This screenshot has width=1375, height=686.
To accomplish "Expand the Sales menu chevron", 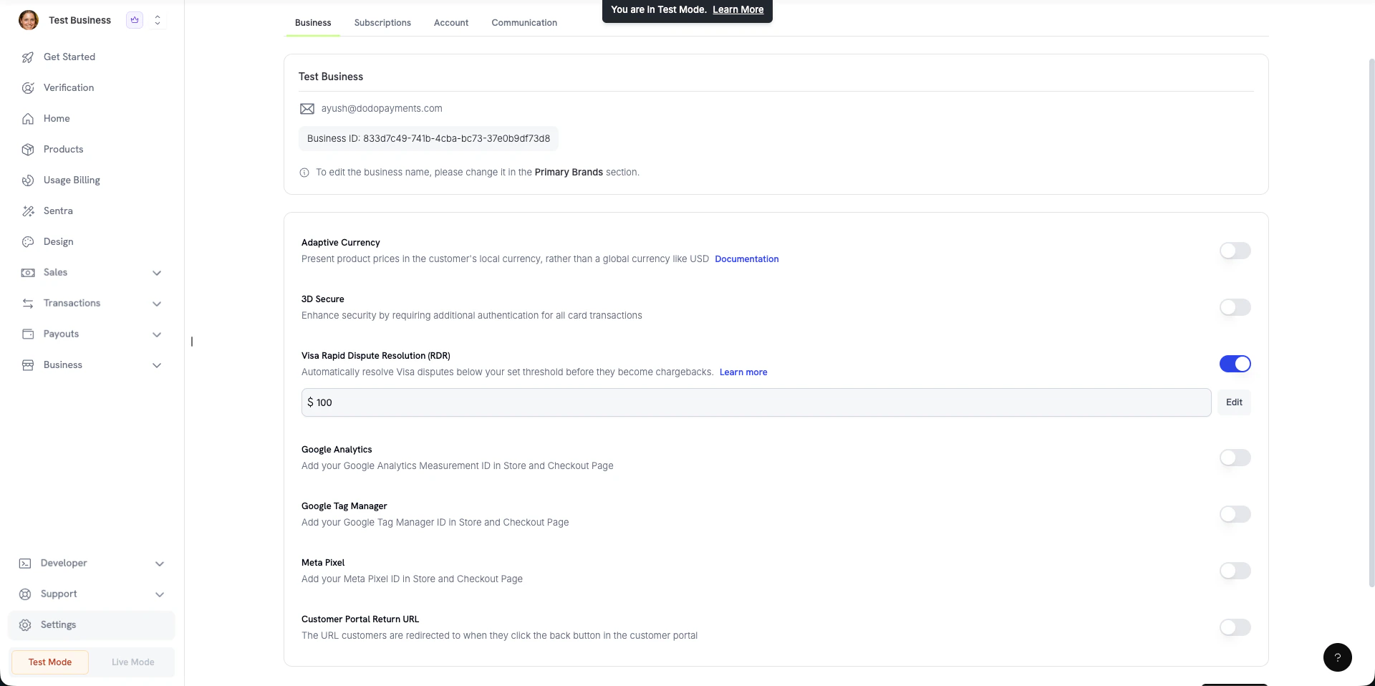I will 157,273.
